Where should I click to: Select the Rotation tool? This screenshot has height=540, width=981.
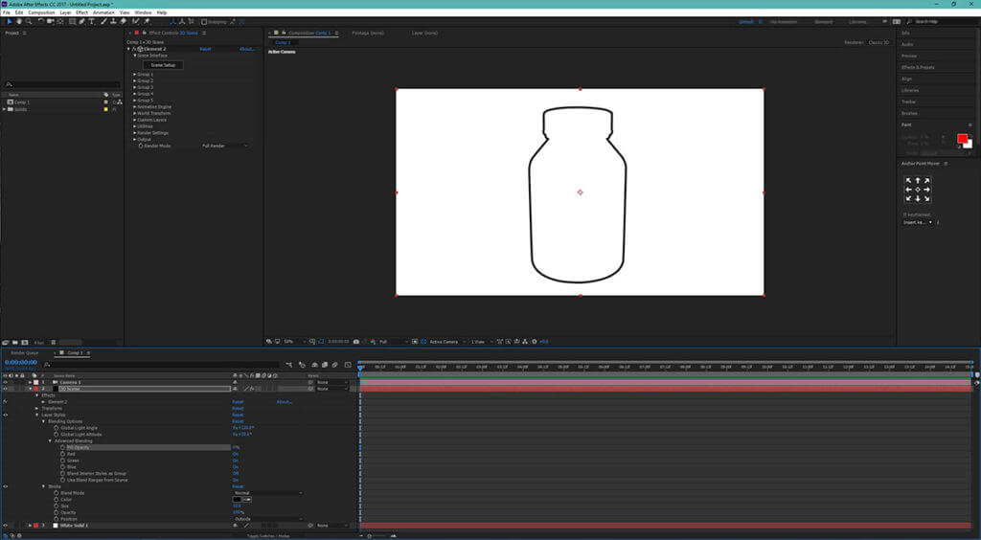[40, 21]
